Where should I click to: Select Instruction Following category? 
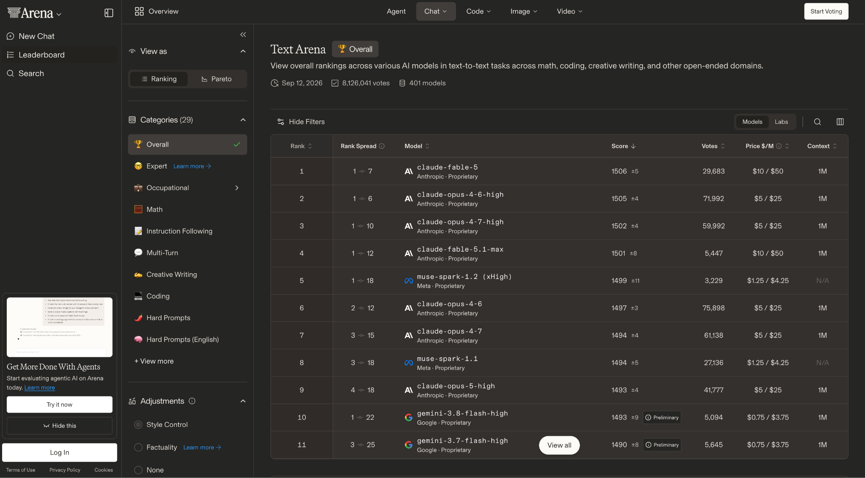[188, 231]
